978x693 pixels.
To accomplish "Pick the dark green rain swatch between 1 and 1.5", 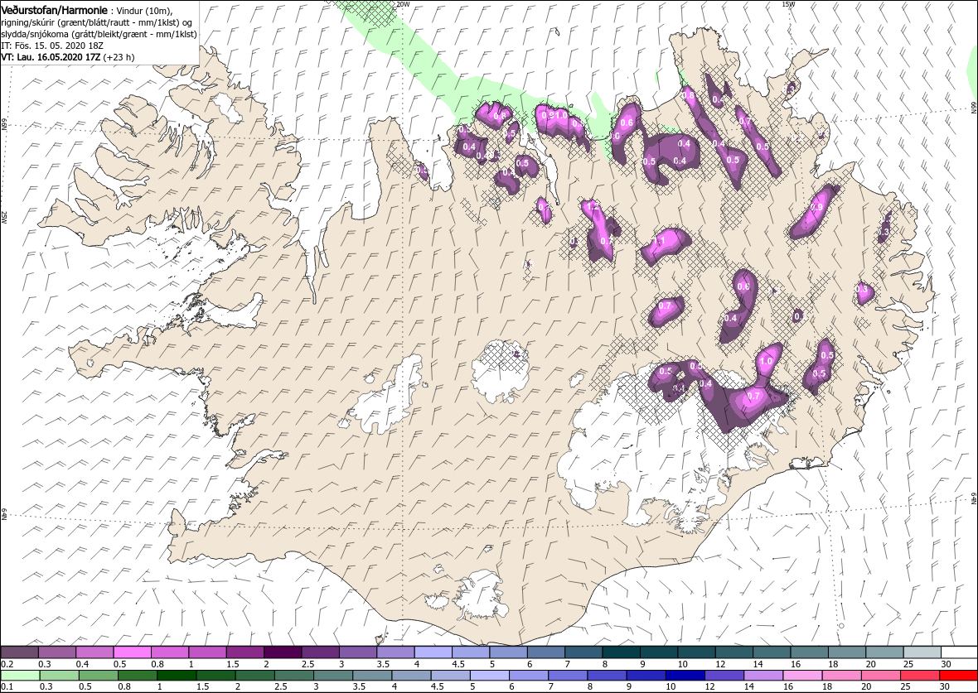I will click(177, 676).
